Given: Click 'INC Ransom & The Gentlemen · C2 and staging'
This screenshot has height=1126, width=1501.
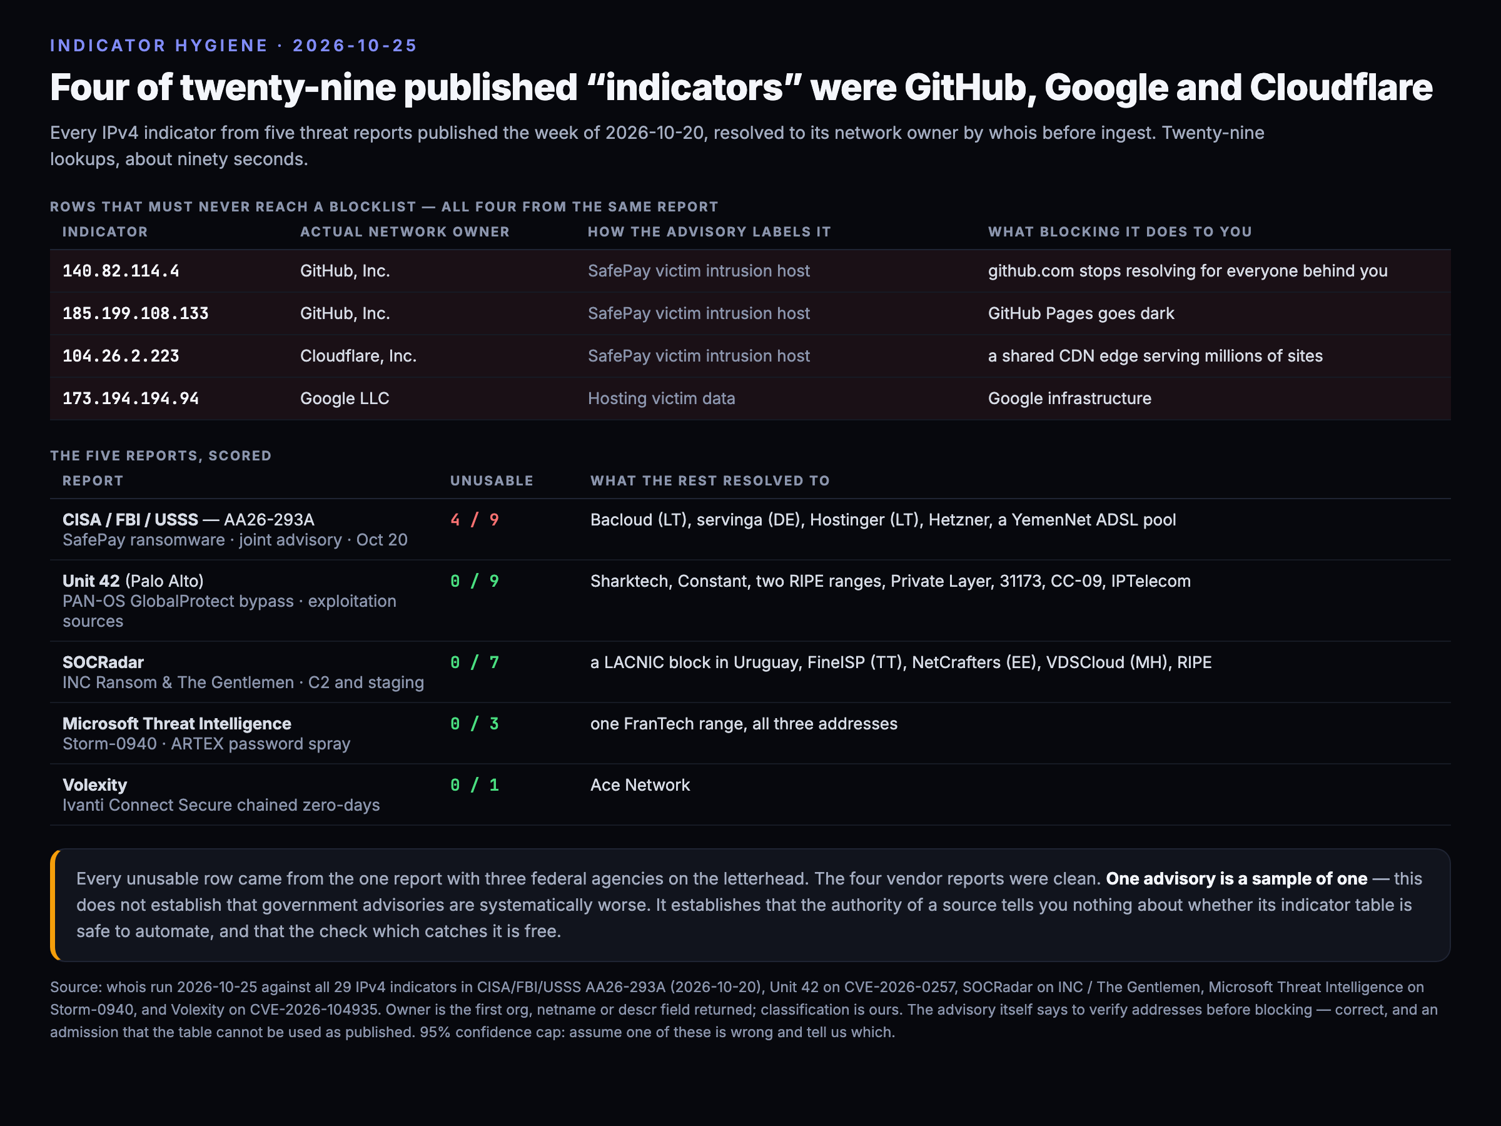Looking at the screenshot, I should click(x=244, y=683).
